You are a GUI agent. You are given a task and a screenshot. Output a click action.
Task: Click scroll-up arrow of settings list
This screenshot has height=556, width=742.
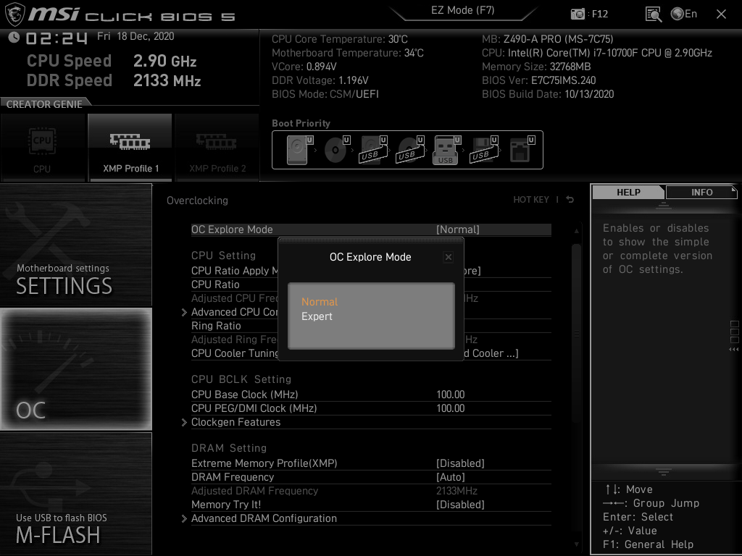pyautogui.click(x=576, y=231)
